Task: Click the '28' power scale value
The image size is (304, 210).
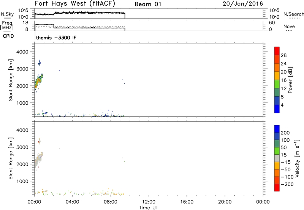Action: pos(283,55)
